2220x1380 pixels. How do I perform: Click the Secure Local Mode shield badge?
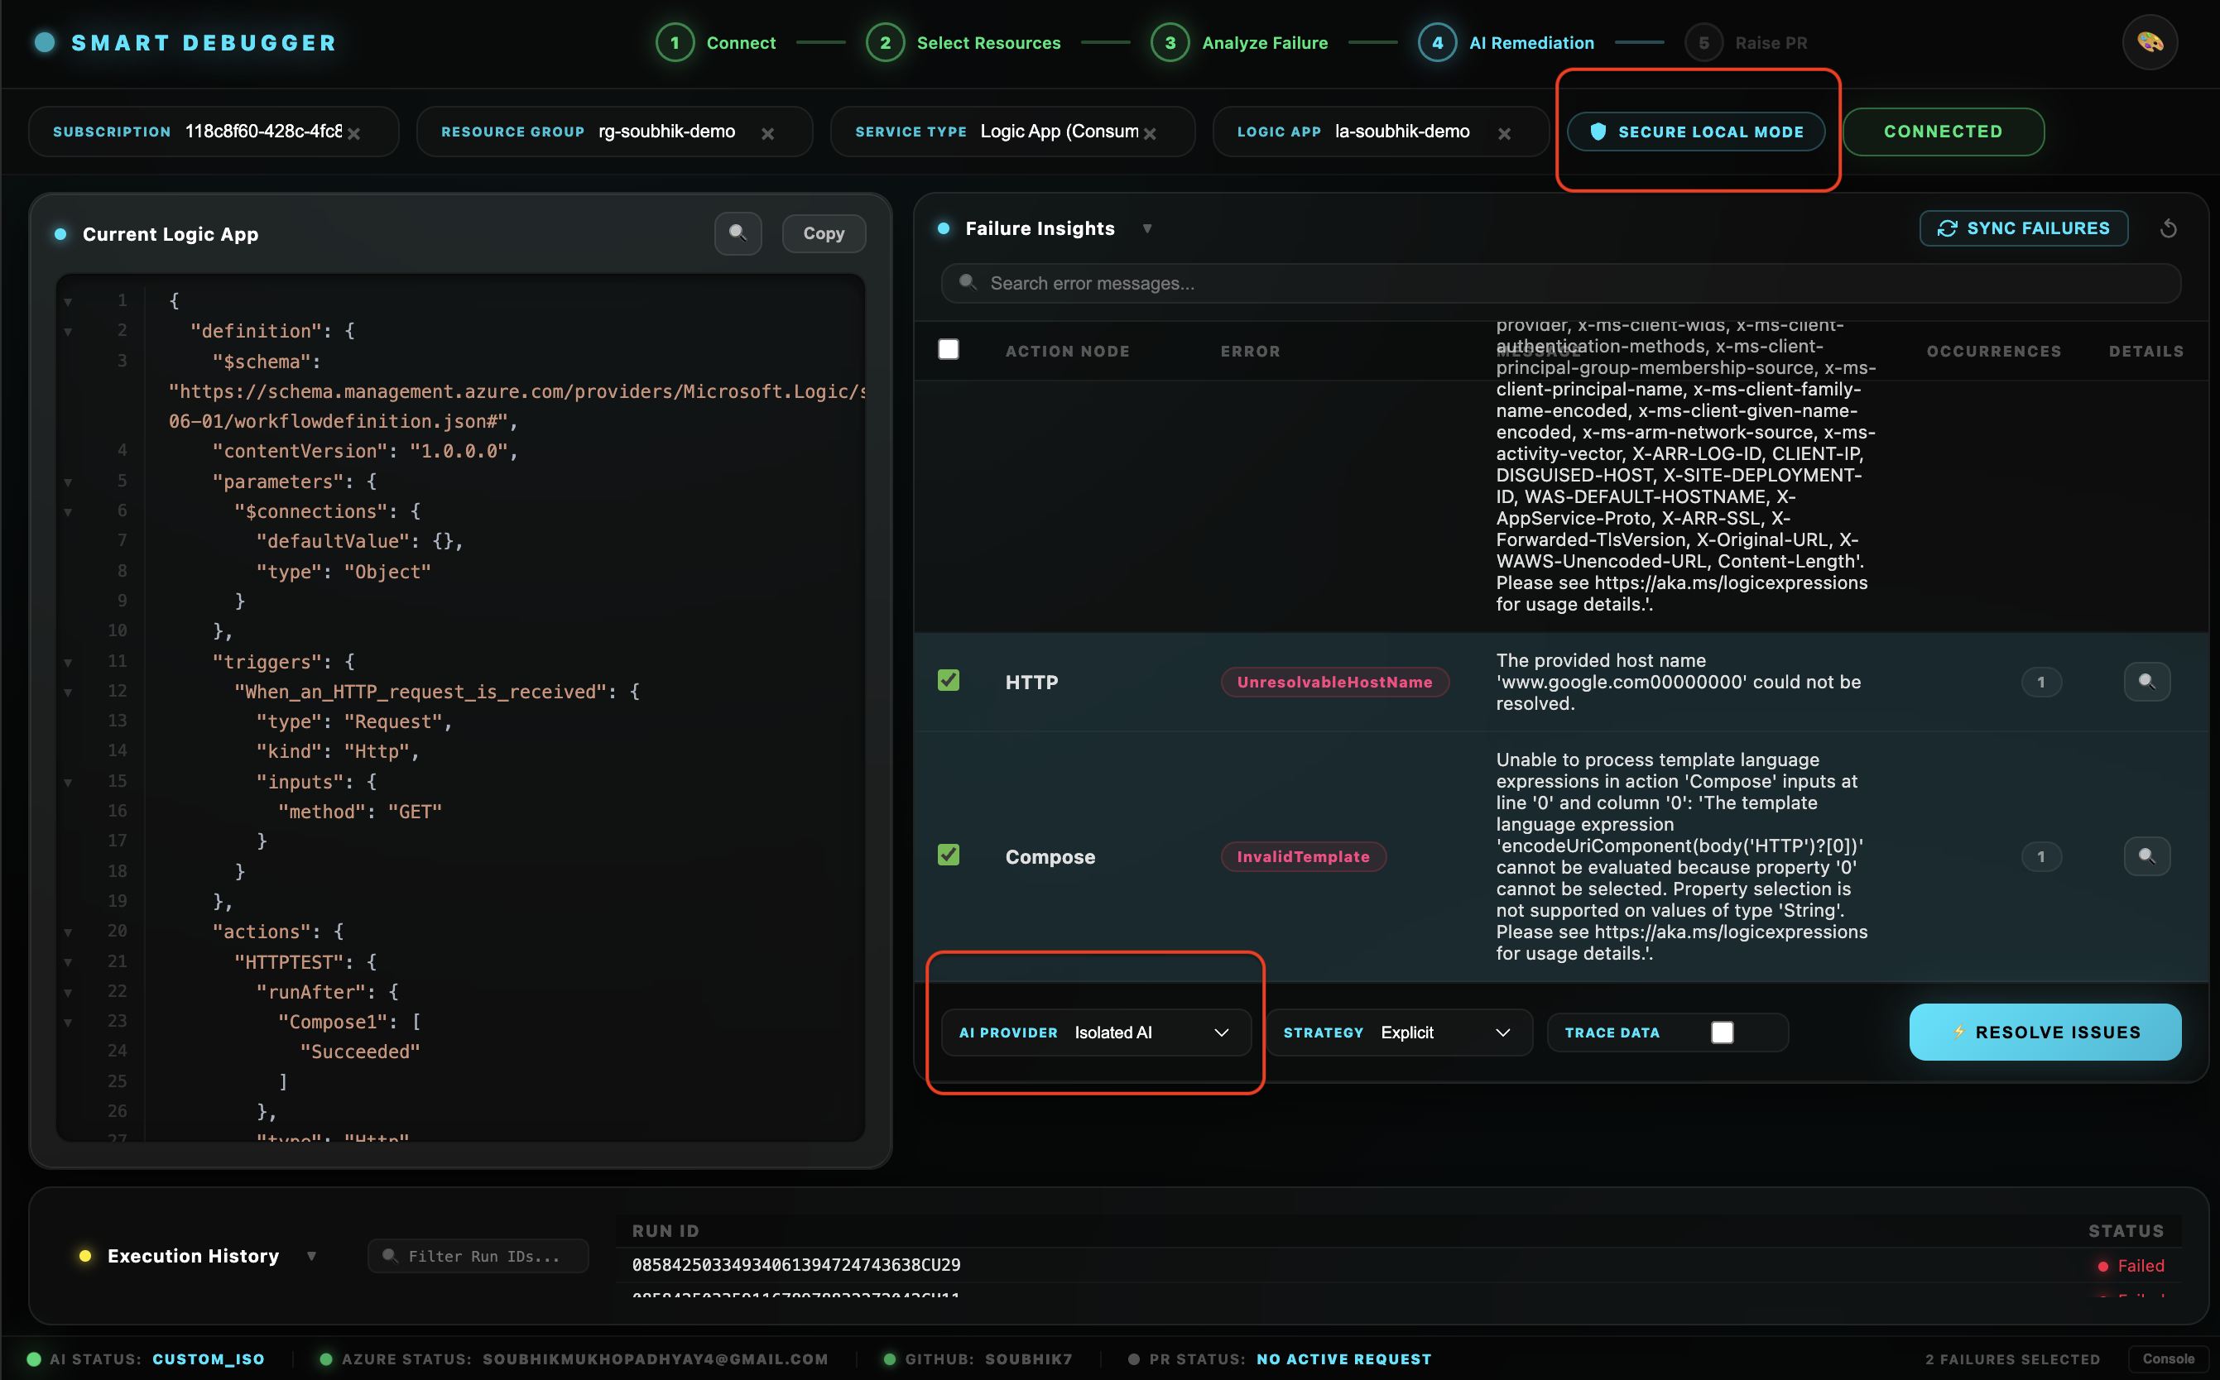tap(1696, 132)
